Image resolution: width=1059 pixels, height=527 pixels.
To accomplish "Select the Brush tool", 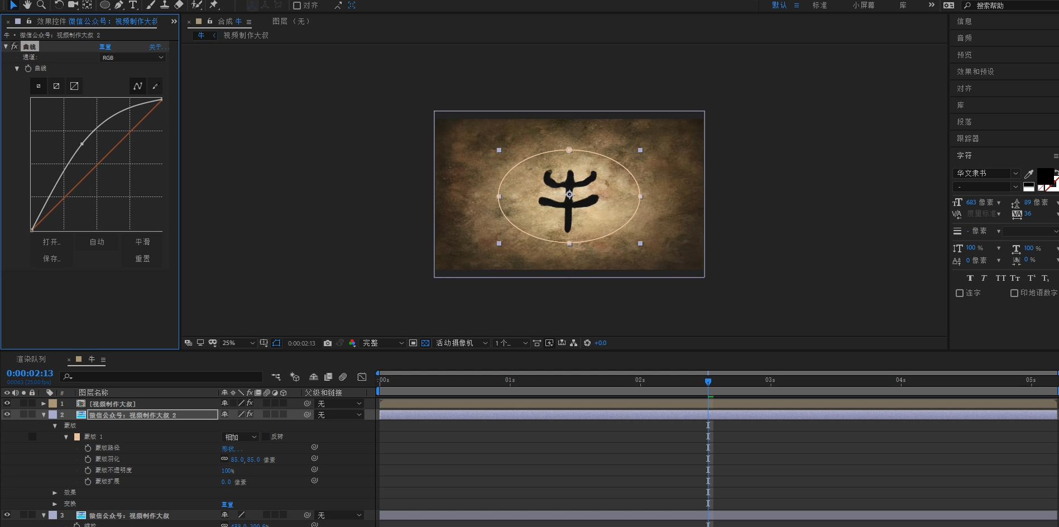I will tap(151, 5).
